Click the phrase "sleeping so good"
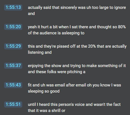The width and height of the screenshot is (130, 115). click(44, 91)
